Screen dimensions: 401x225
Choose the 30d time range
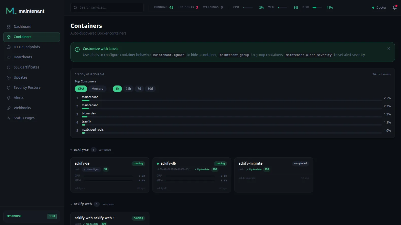[x=150, y=89]
